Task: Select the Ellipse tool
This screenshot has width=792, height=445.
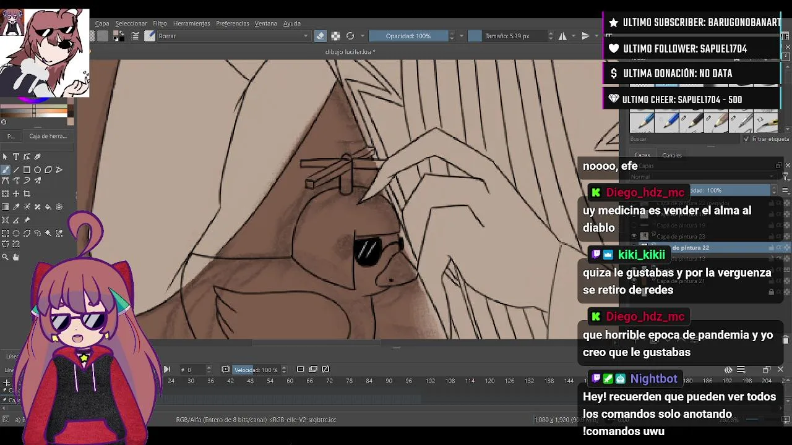Action: [x=37, y=169]
